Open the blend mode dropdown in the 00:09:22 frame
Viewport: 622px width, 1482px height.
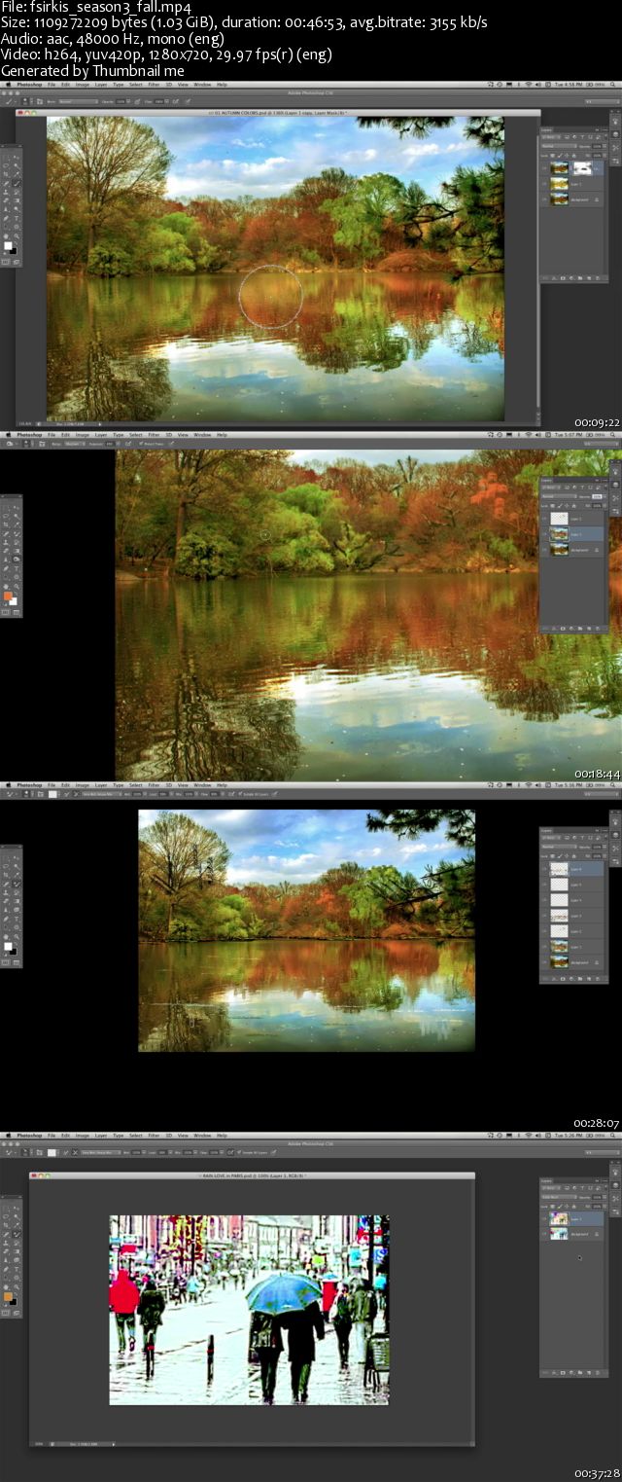559,148
